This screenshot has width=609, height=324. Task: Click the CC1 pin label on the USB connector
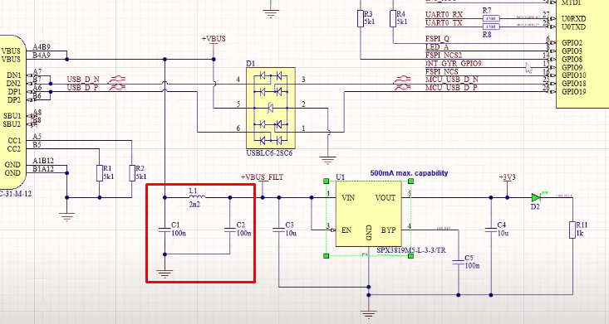tap(14, 140)
